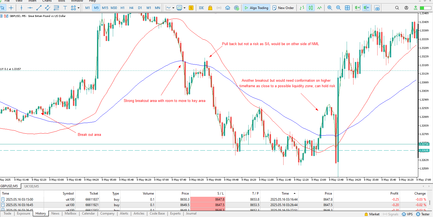
Task: Open the Exposure tab in toolbox
Action: click(23, 213)
